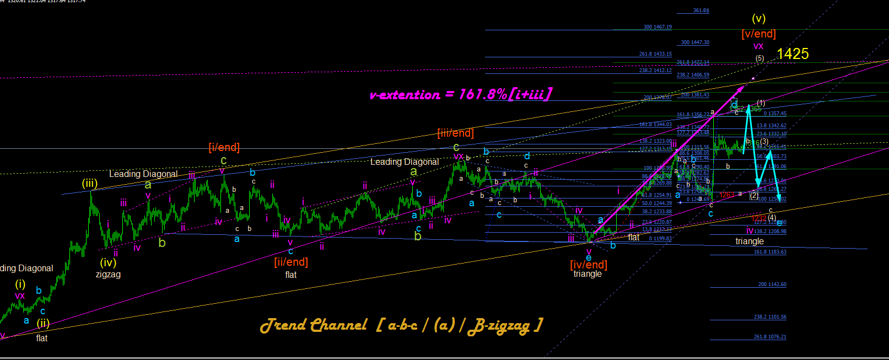Click the 'triangle' label near 138.2 1208.98

(x=750, y=241)
